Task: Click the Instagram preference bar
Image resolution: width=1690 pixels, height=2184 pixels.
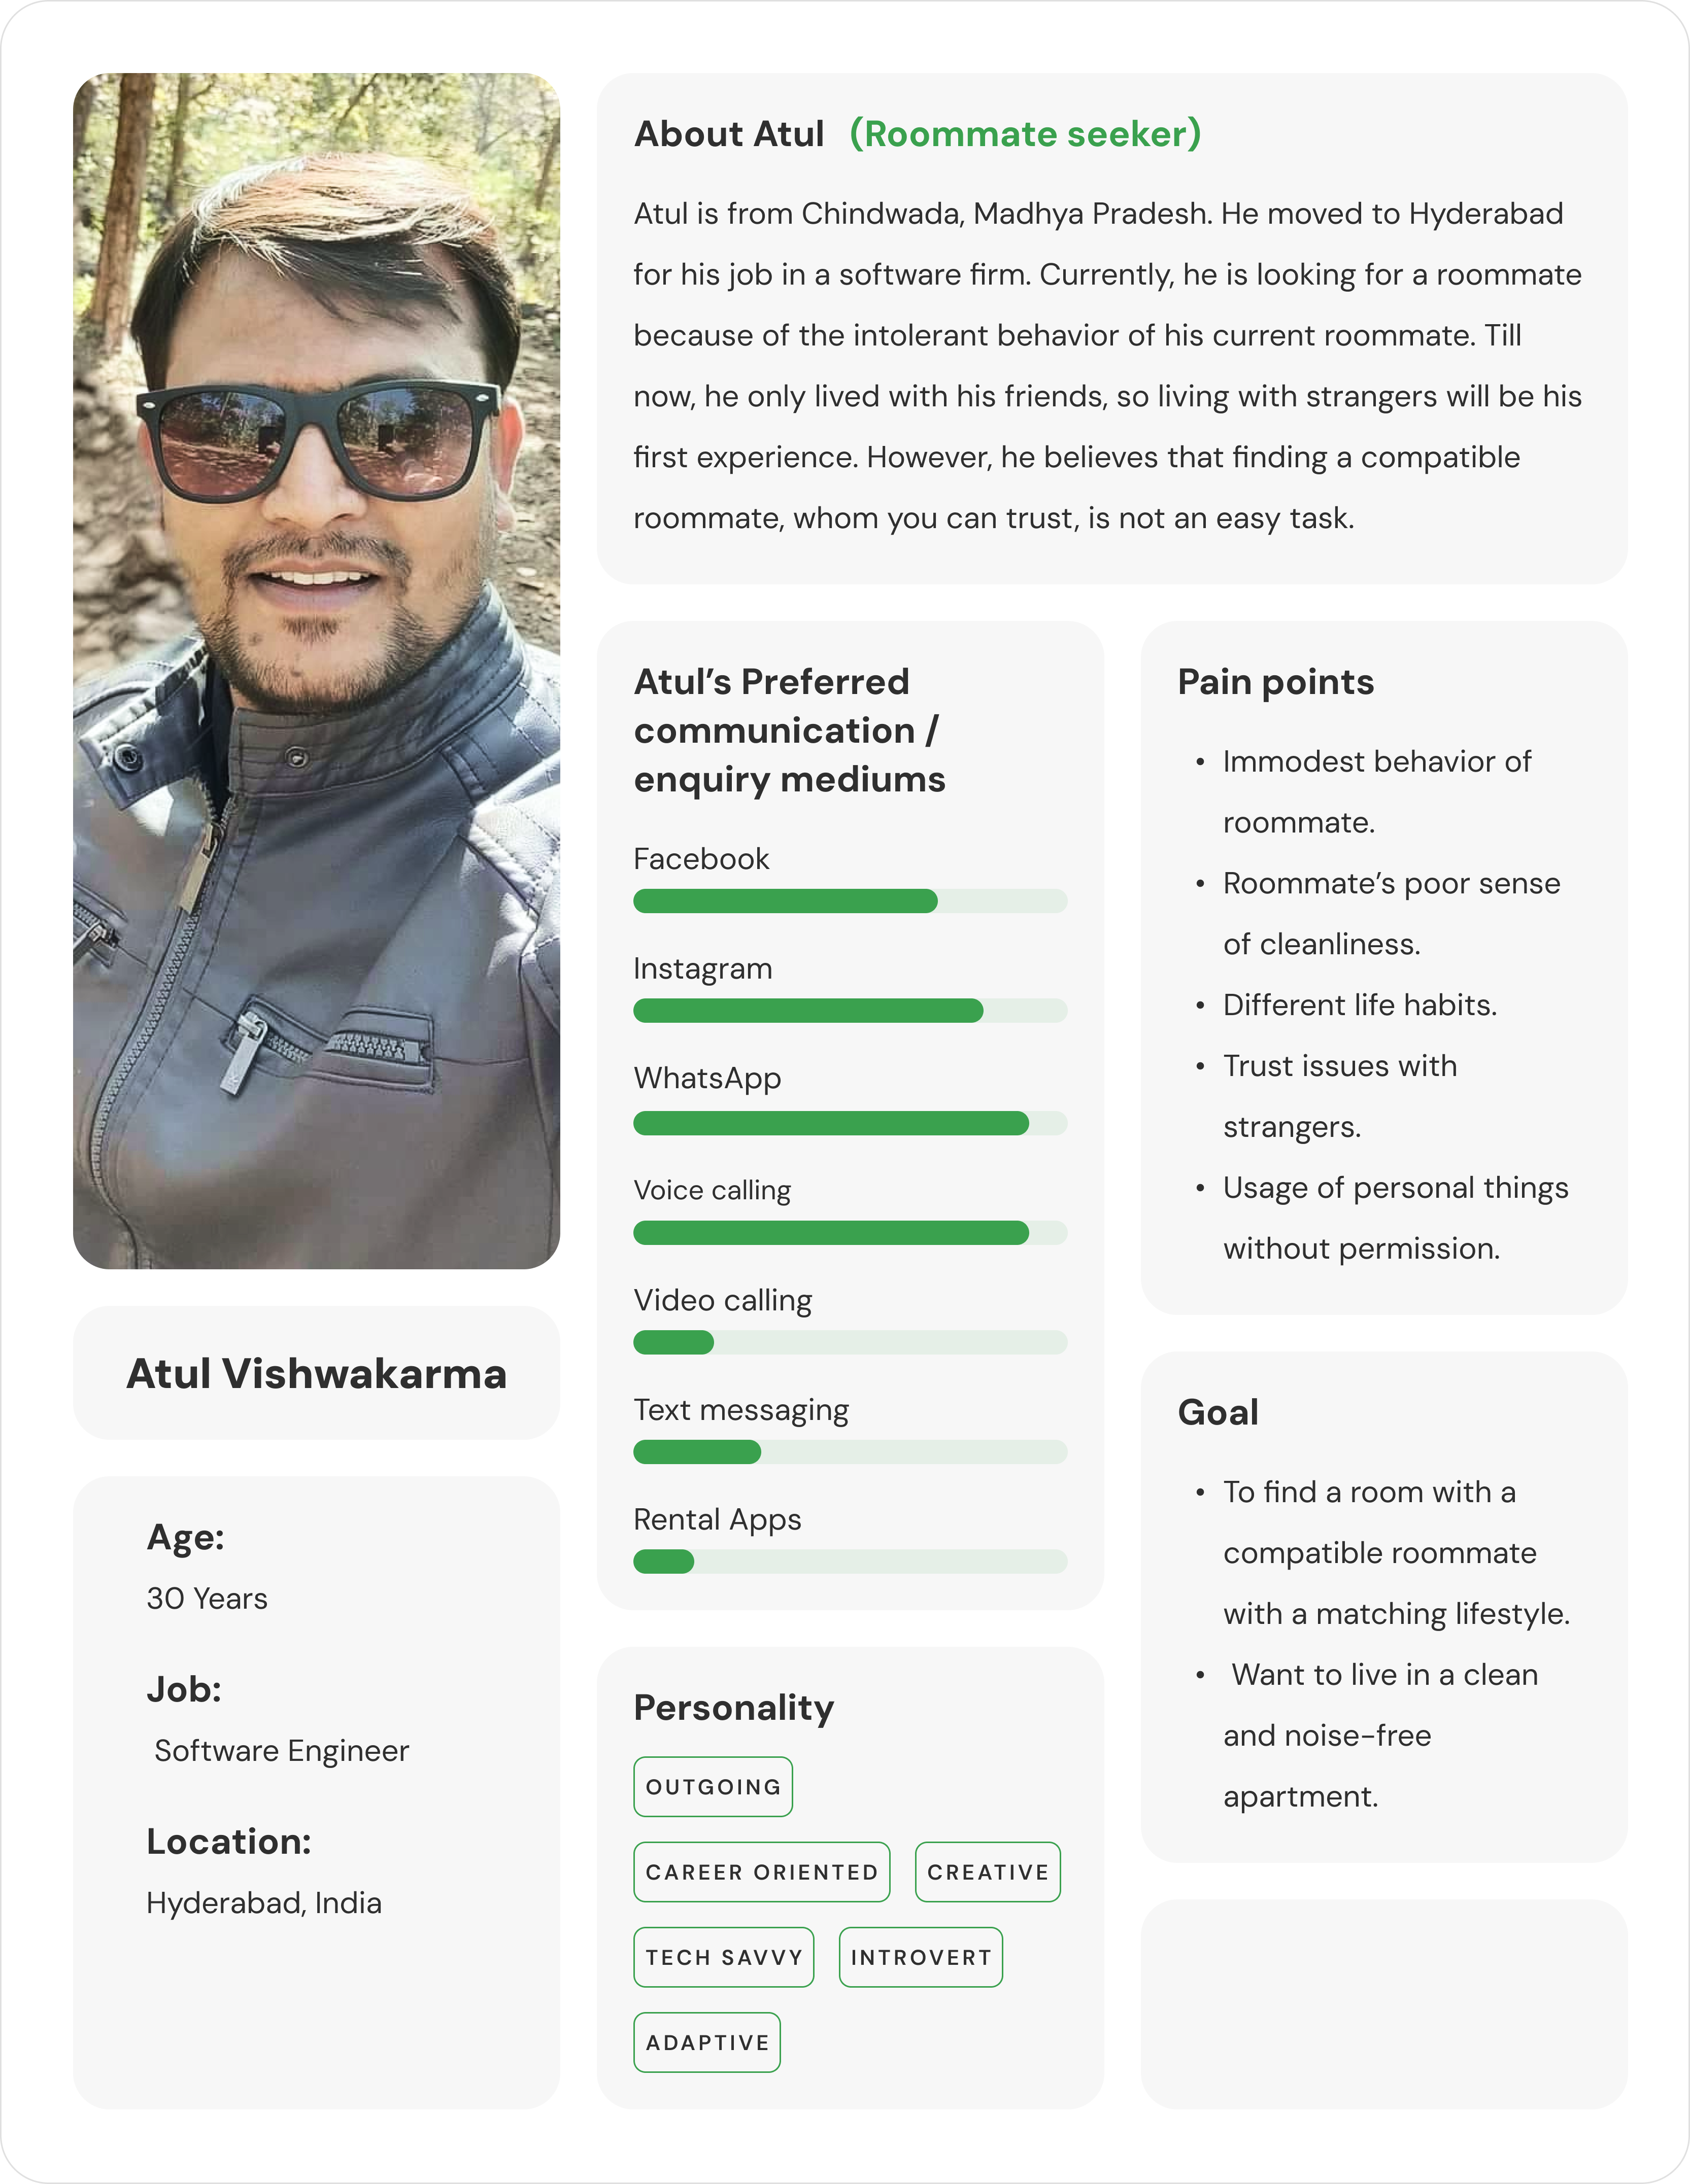Action: pos(850,1011)
